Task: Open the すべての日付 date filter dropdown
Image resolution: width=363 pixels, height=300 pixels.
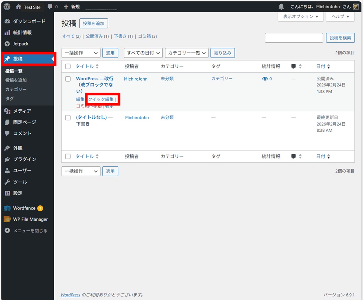Action: point(143,53)
